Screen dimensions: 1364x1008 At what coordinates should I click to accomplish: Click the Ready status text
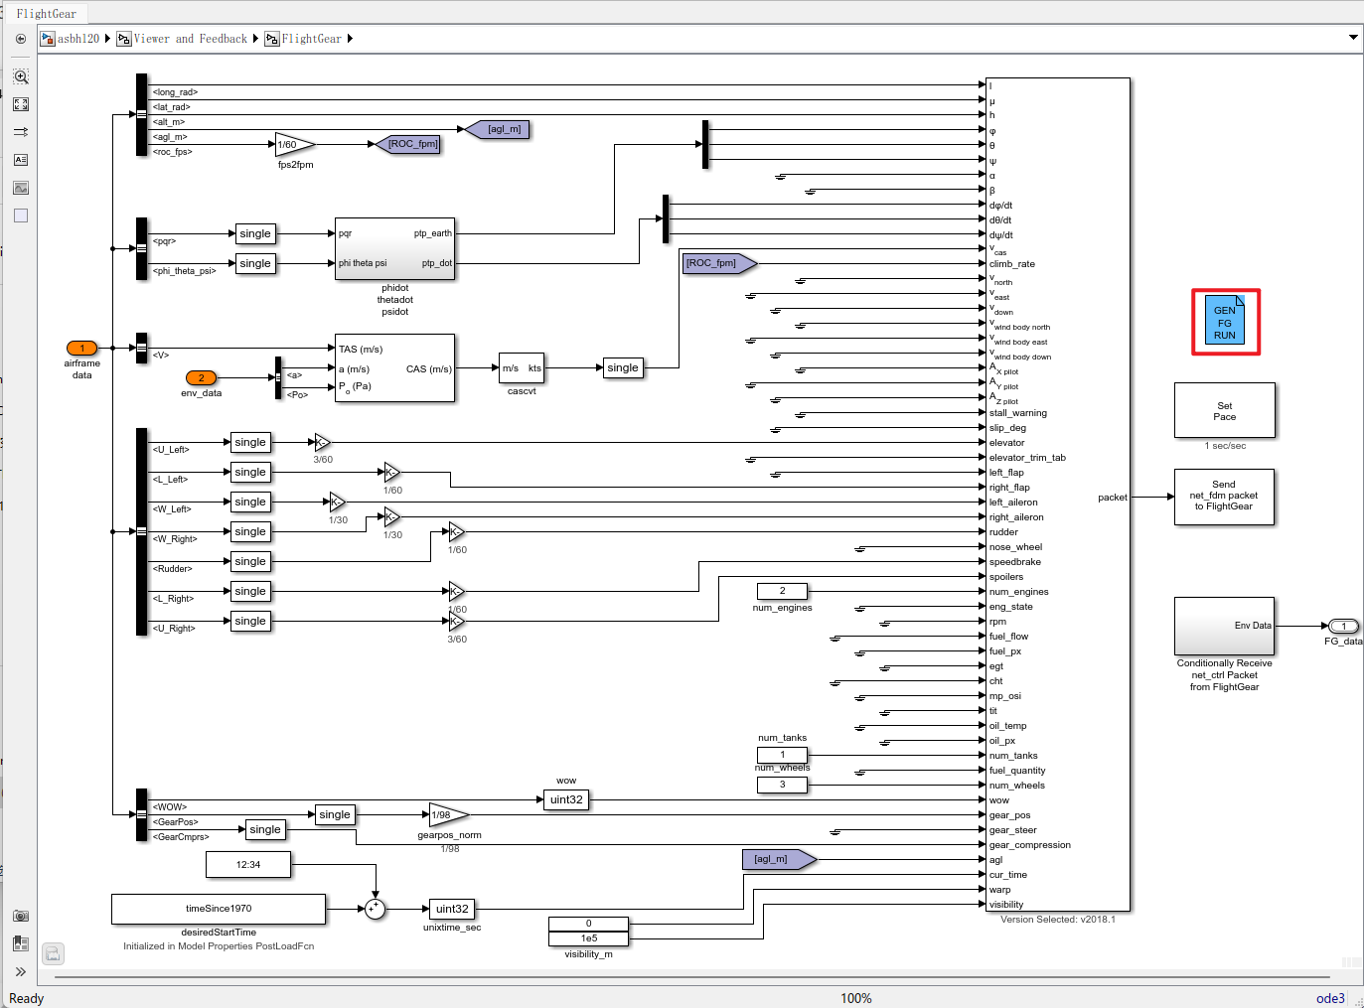point(27,998)
